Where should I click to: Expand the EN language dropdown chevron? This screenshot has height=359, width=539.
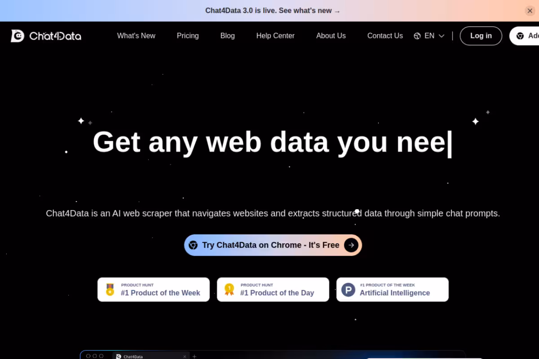pos(442,36)
